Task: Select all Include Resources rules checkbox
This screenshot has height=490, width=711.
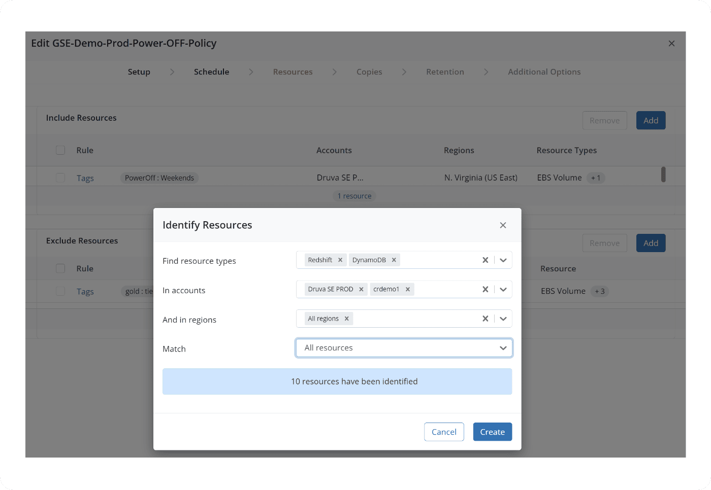Action: point(60,150)
